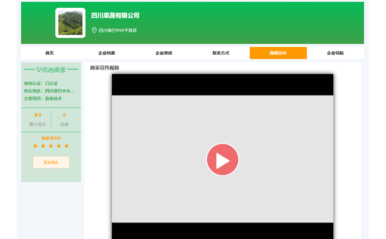The width and height of the screenshot is (386, 239).
Task: Click the fifth rating star
Action: pos(66,146)
